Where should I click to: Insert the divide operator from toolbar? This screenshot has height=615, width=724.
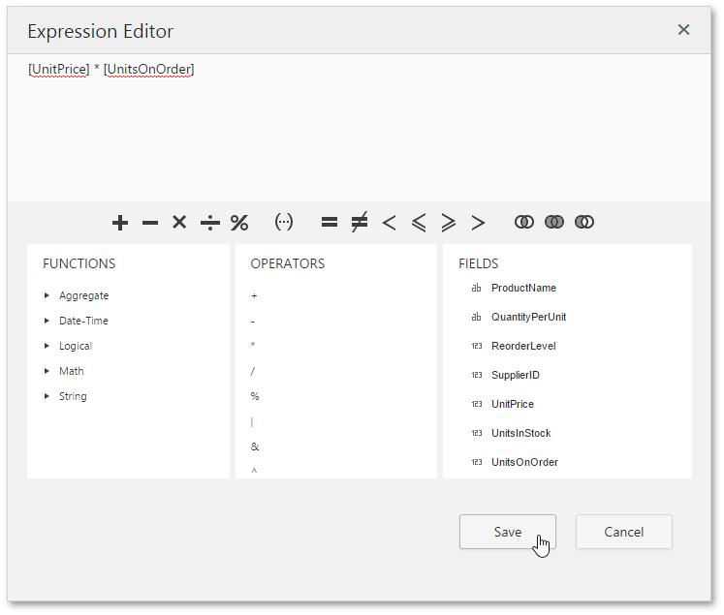209,223
